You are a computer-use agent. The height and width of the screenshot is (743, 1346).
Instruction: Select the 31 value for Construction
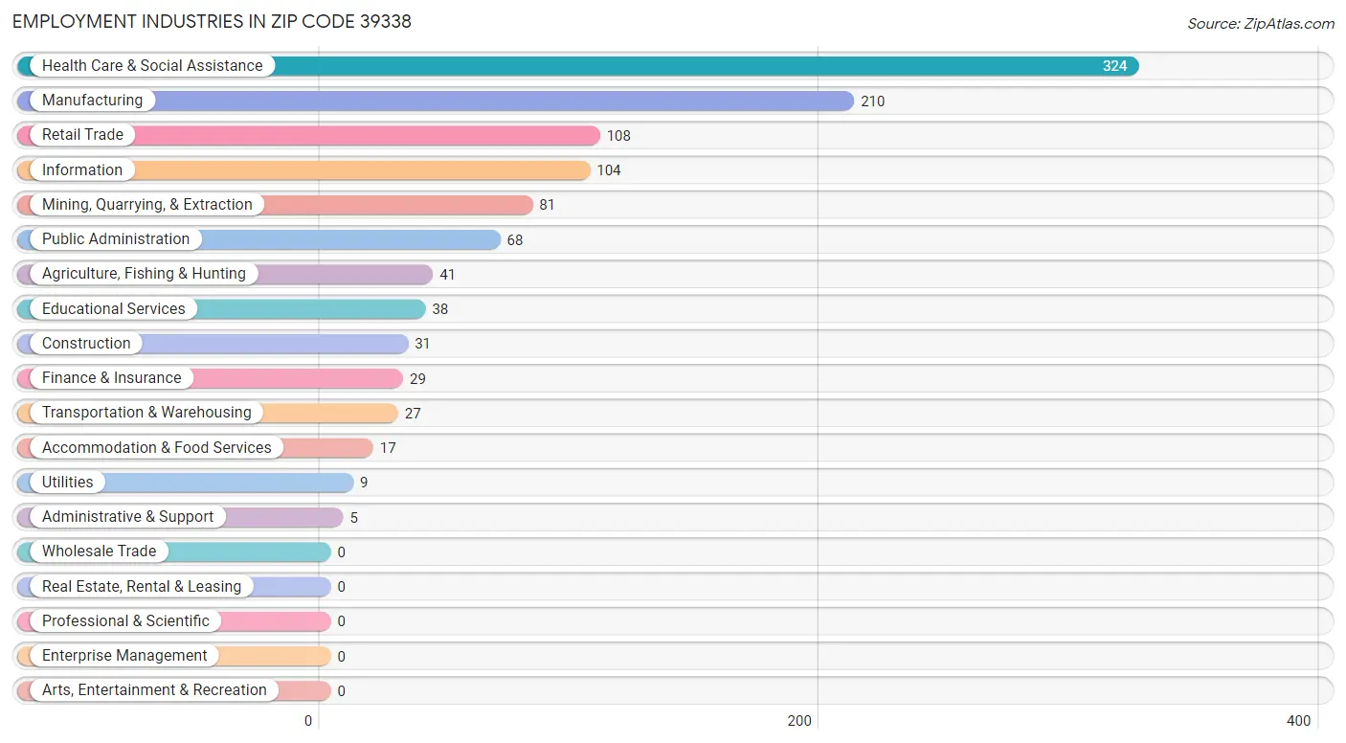(x=423, y=344)
